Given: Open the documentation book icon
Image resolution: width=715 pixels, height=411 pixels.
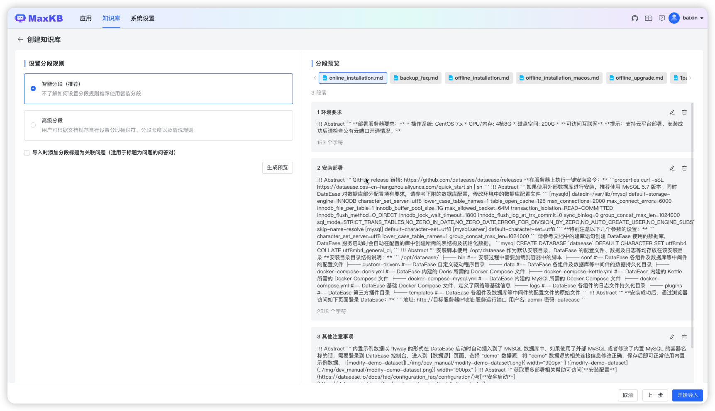Looking at the screenshot, I should 648,18.
